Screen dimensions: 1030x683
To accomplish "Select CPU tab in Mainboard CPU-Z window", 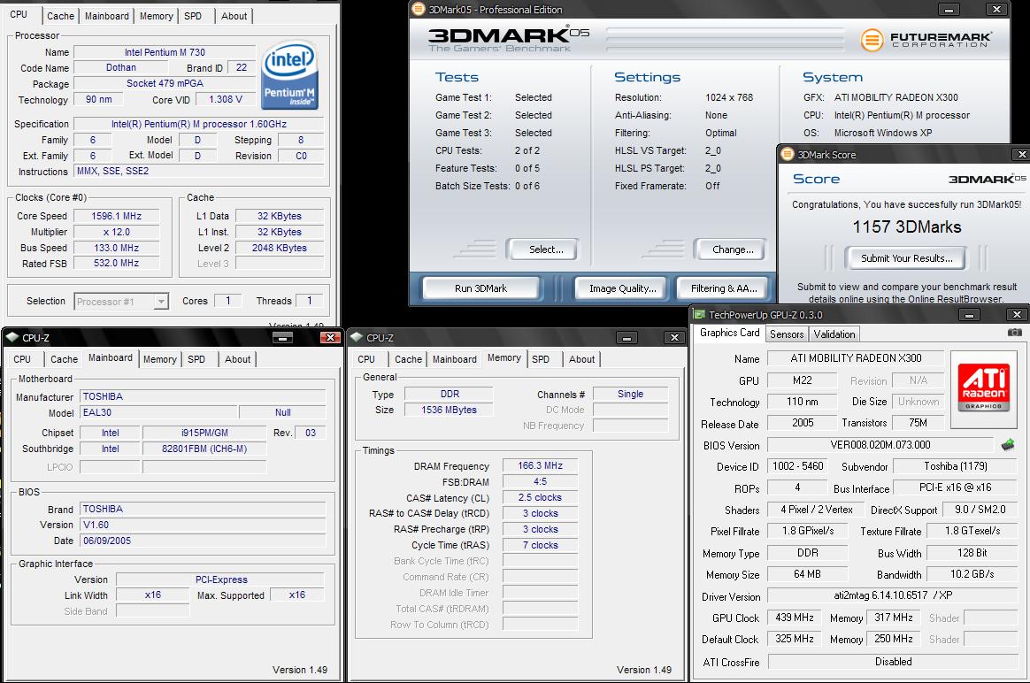I will click(22, 359).
